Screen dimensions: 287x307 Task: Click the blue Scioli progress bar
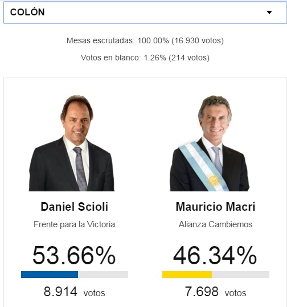pos(50,275)
